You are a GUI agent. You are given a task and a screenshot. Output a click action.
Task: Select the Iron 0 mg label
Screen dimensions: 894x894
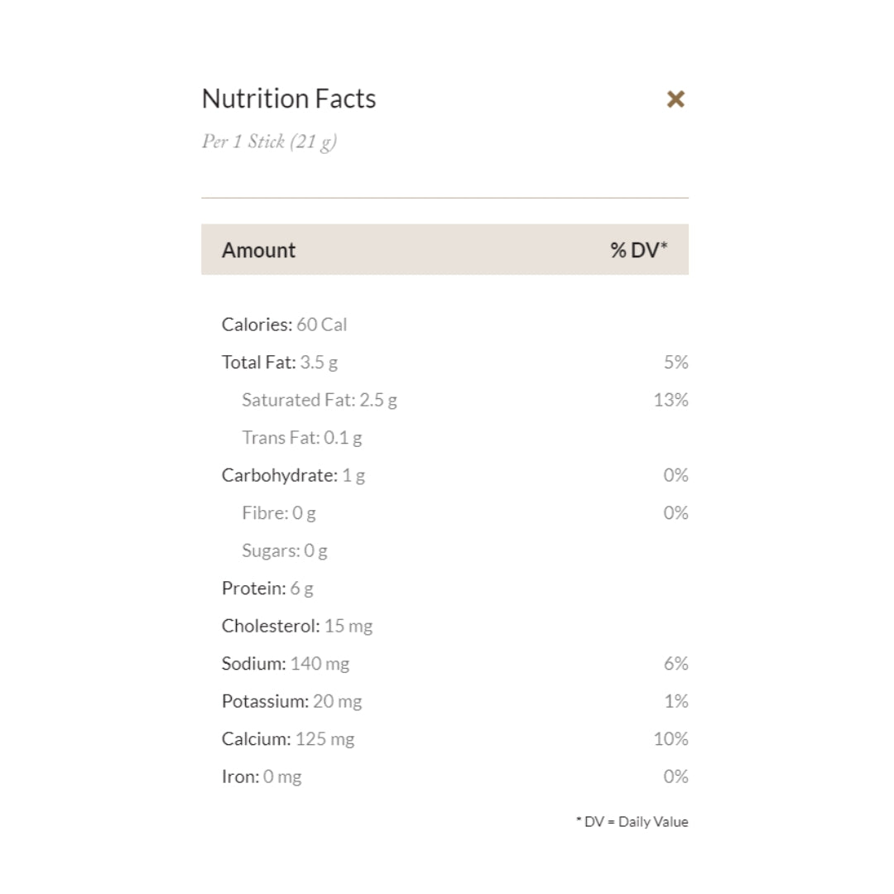[x=261, y=776]
